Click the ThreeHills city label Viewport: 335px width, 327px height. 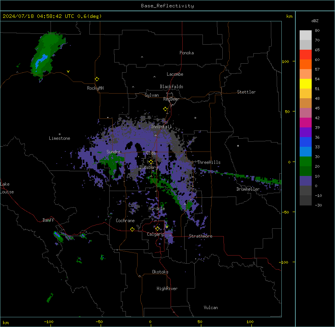(209, 162)
